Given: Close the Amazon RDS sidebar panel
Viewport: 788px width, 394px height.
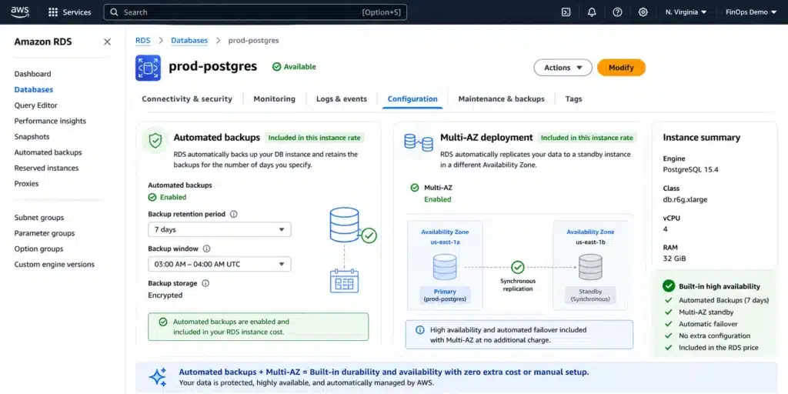Looking at the screenshot, I should [x=107, y=42].
